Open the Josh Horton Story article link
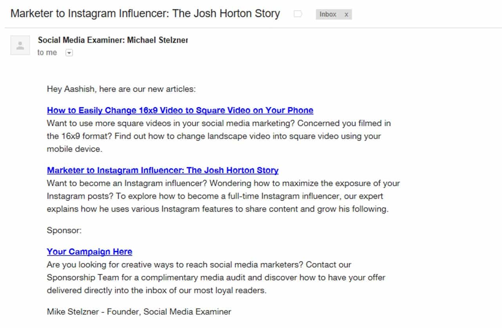502x328 pixels. pyautogui.click(x=163, y=170)
